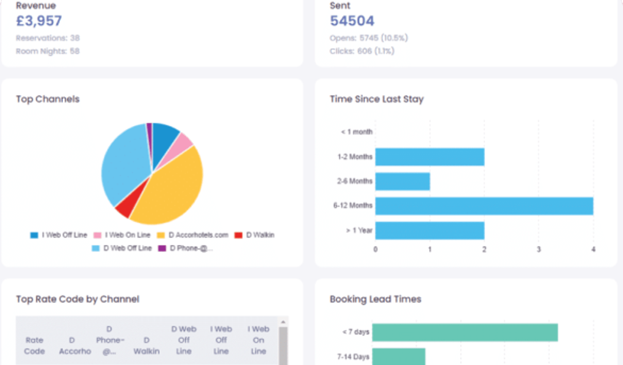Click the Room Nights: 58 line
Viewport: 623px width, 365px height.
[48, 51]
